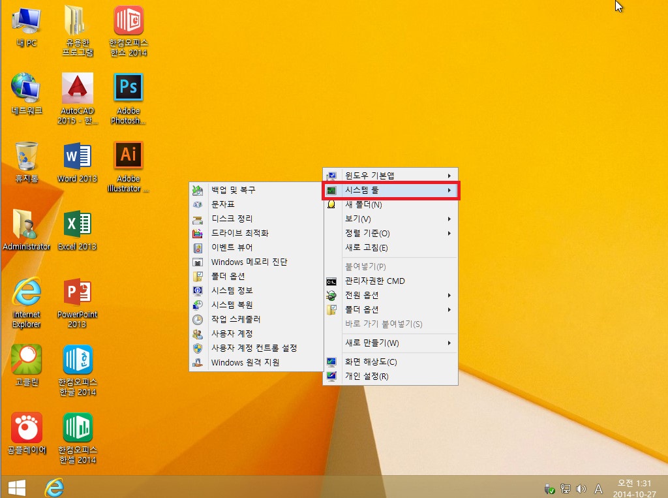The width and height of the screenshot is (668, 498).
Task: Expand the 윈도우 기본앱 submenu
Action: click(390, 176)
